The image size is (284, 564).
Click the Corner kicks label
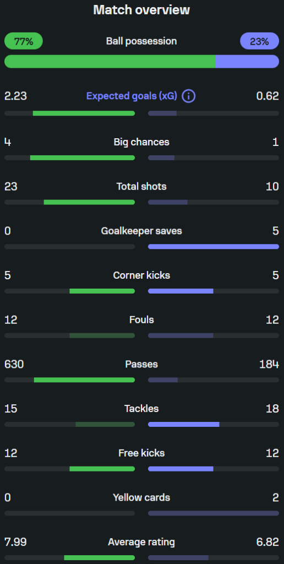pos(141,275)
